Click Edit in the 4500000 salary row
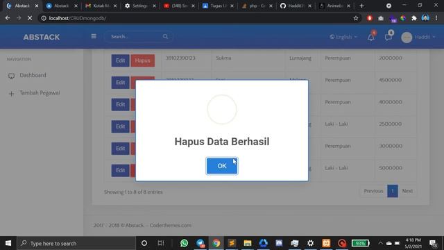The height and width of the screenshot is (250, 444). (120, 83)
